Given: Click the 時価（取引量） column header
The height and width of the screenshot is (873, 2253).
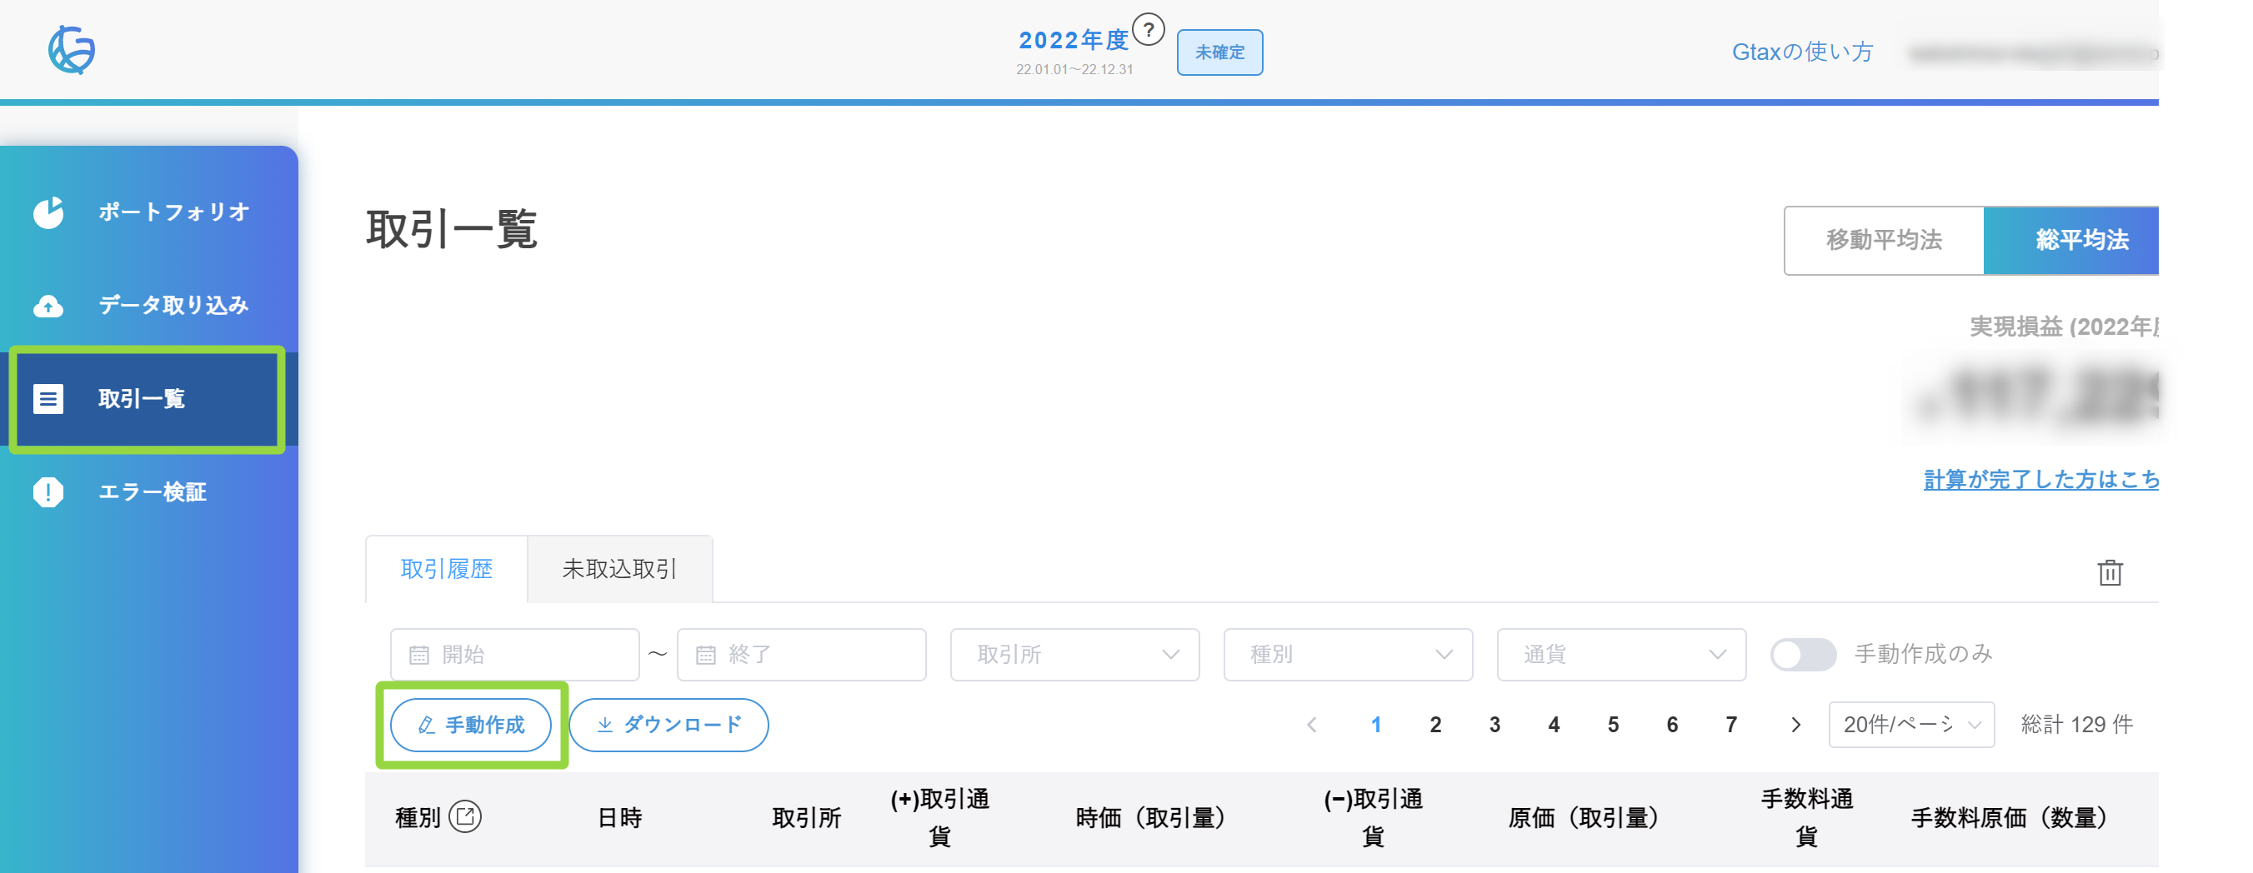Looking at the screenshot, I should click(1149, 818).
